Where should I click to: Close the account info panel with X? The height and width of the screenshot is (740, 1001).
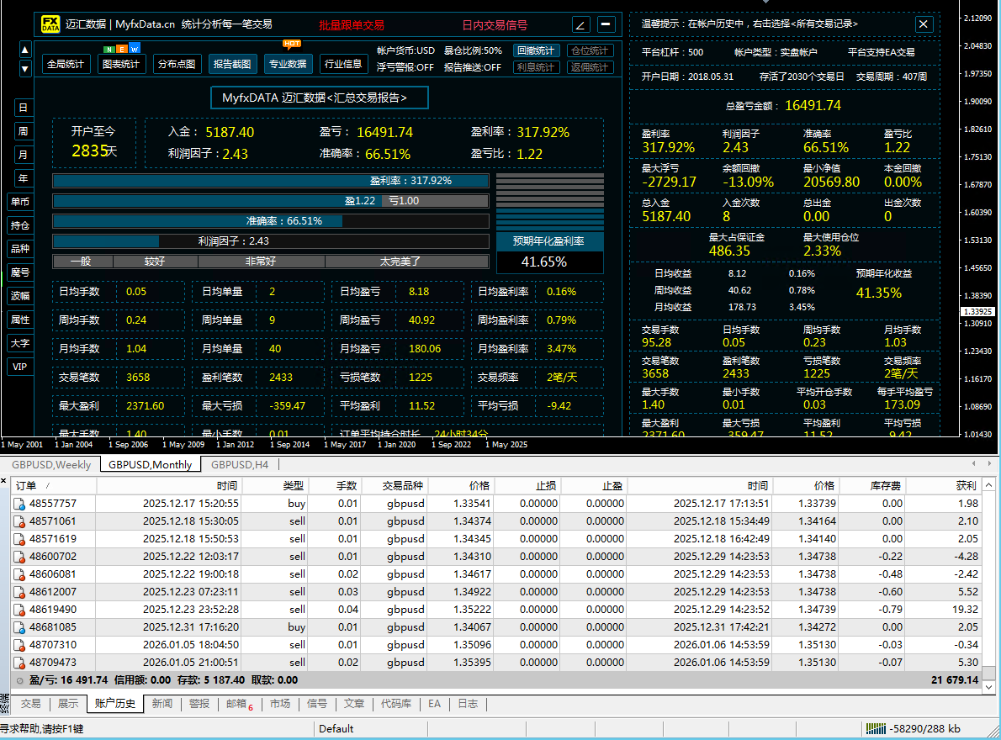pos(924,24)
